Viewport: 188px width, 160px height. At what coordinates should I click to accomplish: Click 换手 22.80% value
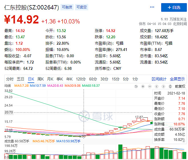point(63,43)
